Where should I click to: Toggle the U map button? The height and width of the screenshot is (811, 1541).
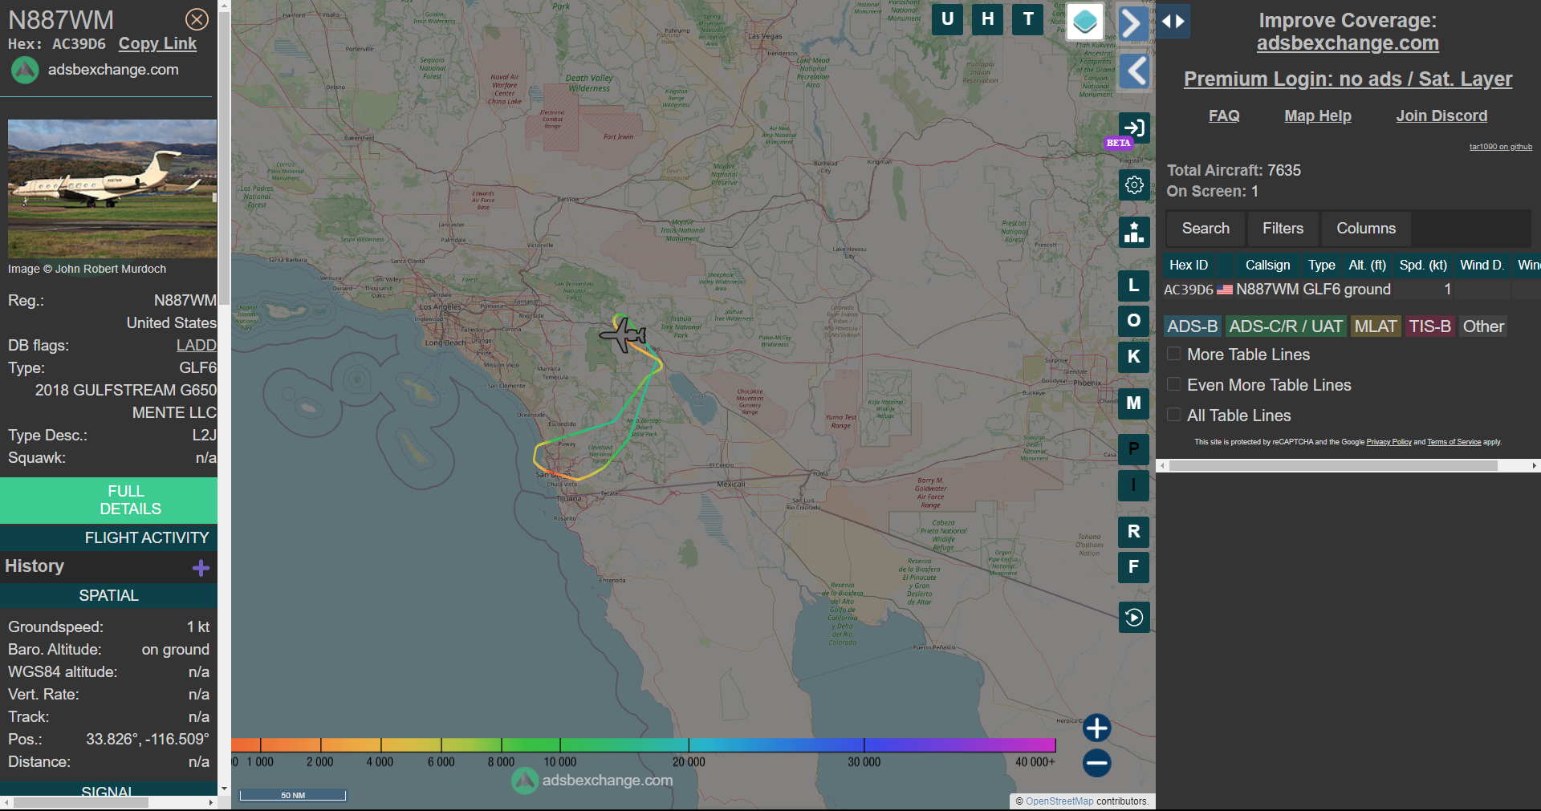click(947, 19)
